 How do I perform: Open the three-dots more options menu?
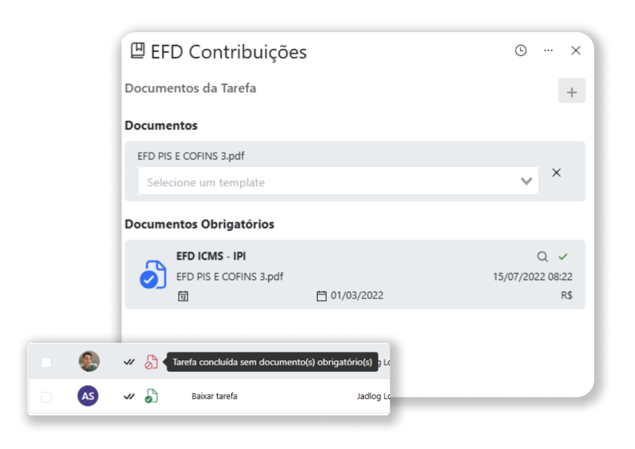click(x=548, y=51)
